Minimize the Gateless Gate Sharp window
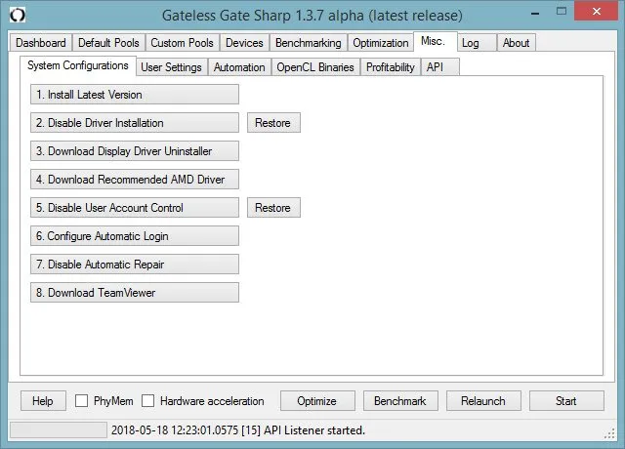 535,14
